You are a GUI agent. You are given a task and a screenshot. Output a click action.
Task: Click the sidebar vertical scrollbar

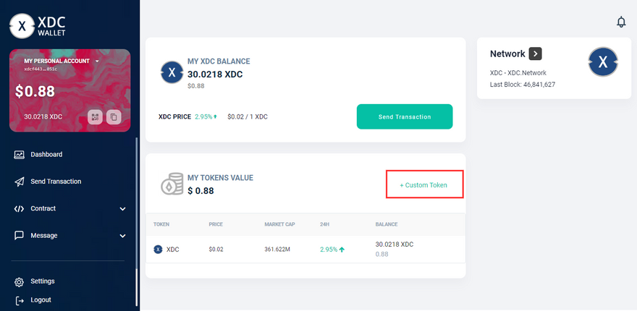(136, 217)
